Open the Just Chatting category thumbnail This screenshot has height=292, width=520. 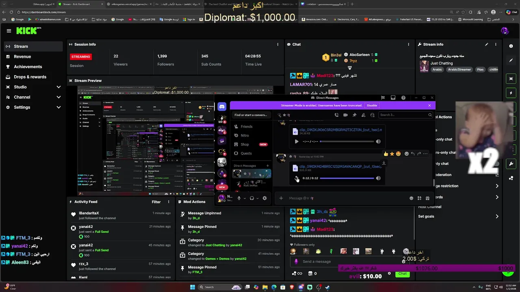(x=424, y=66)
